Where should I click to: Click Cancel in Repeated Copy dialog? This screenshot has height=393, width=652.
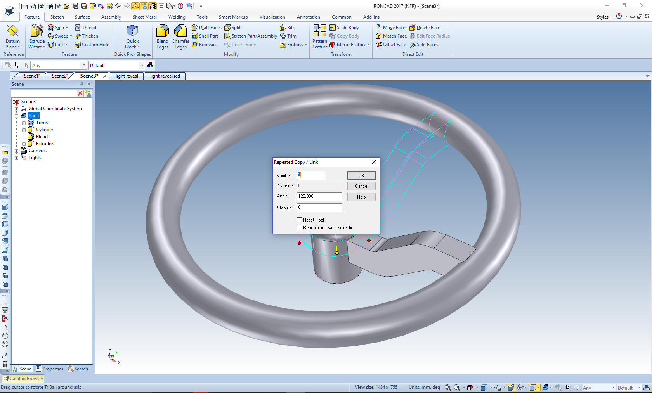(x=361, y=186)
